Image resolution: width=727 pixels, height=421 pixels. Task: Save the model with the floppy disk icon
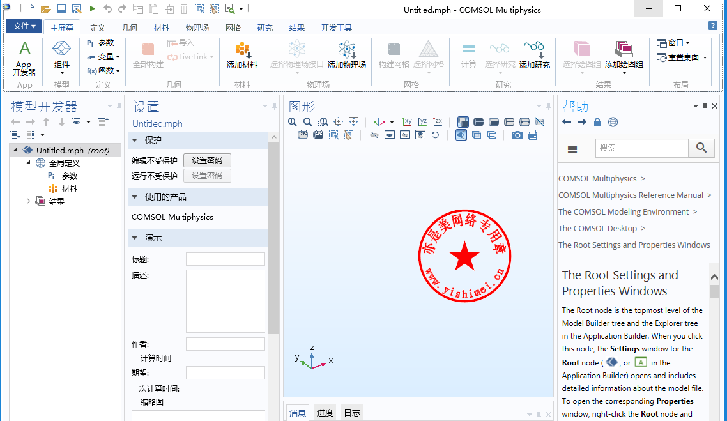61,9
